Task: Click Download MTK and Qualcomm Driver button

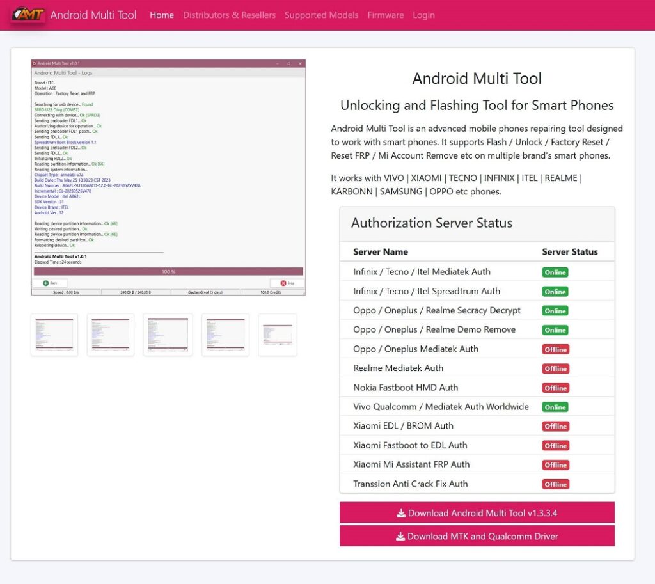Action: [x=477, y=536]
